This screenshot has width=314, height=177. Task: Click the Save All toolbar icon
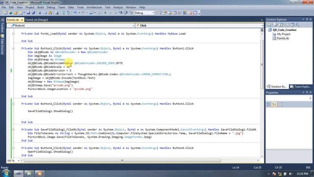[33, 13]
